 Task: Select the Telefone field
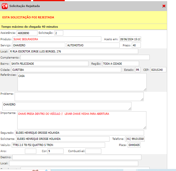[x=135, y=139]
